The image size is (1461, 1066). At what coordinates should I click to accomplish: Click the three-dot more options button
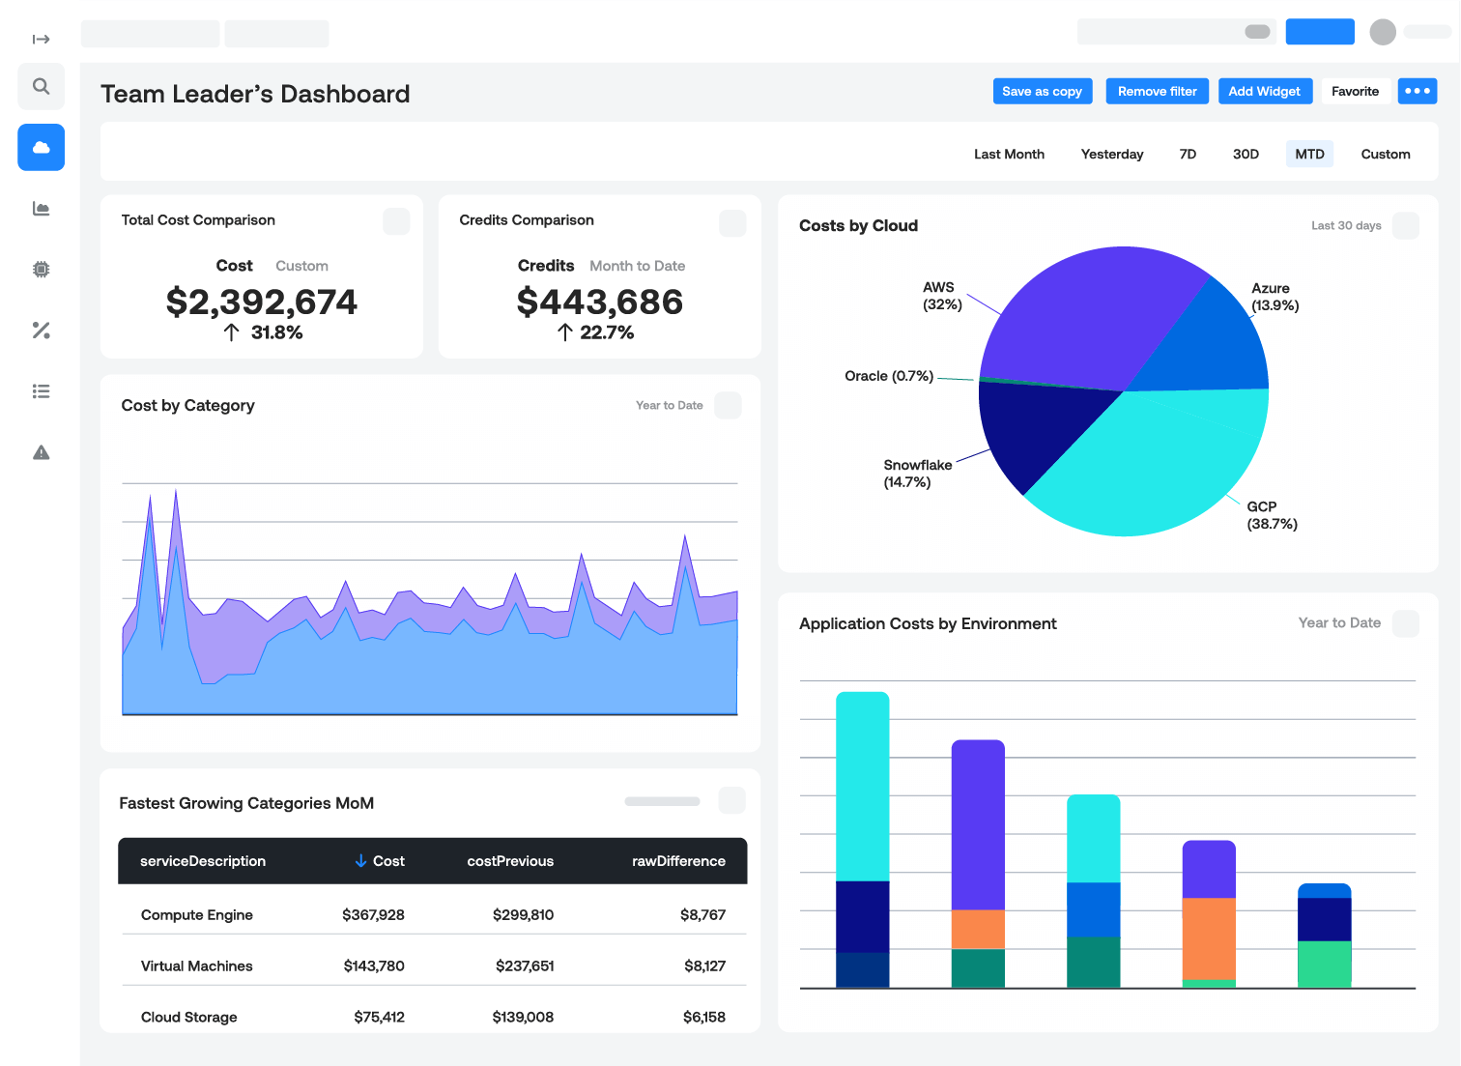click(1417, 91)
